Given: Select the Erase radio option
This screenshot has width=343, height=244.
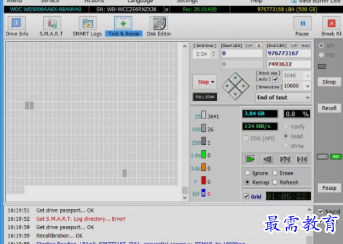Looking at the screenshot, I should click(x=282, y=173).
